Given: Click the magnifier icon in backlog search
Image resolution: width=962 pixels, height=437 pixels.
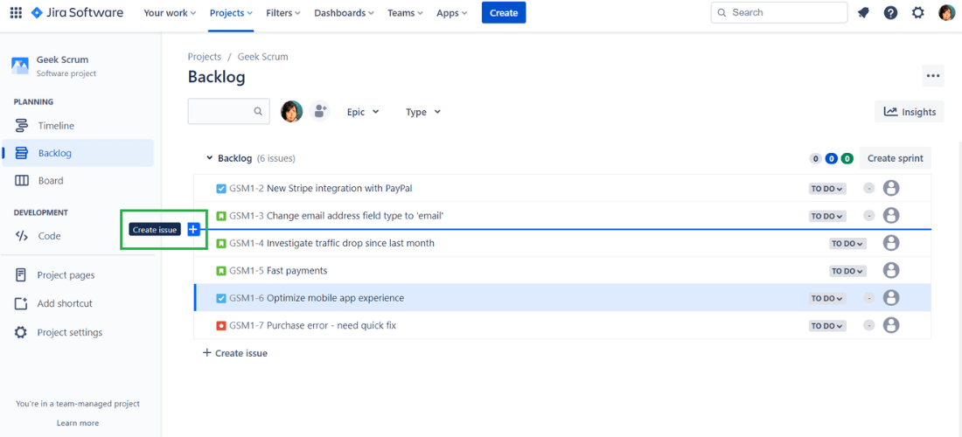Looking at the screenshot, I should coord(258,112).
